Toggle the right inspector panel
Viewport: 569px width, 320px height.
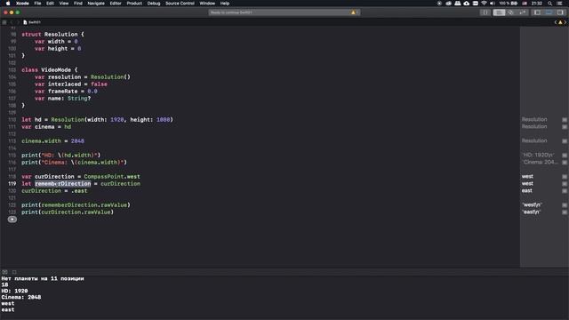point(560,12)
